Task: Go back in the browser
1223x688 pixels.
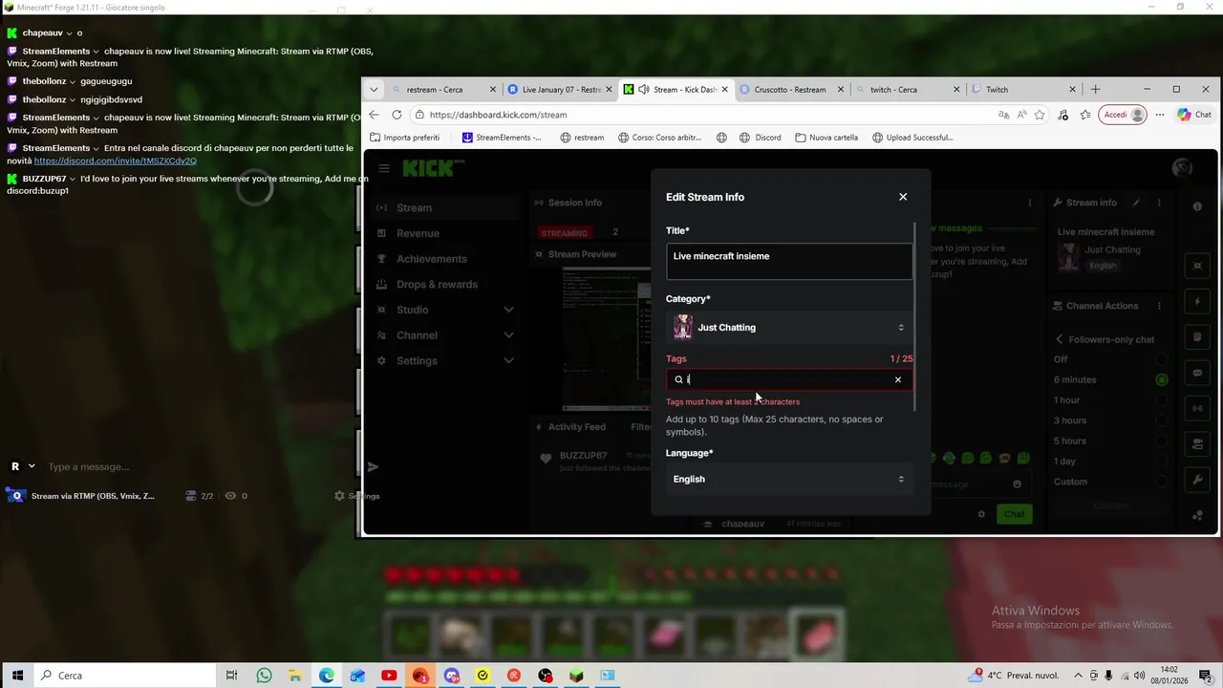Action: point(374,115)
